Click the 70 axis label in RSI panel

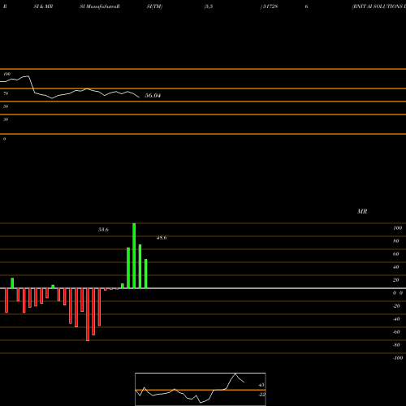(x=6, y=93)
